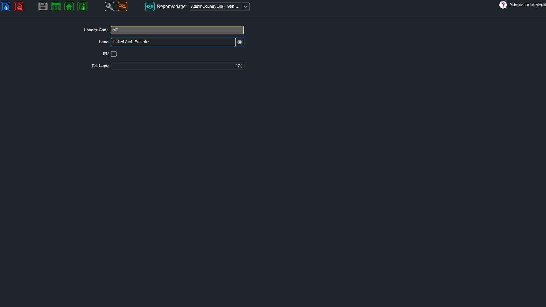Show report preview with the eye icon
This screenshot has width=546, height=307.
pos(150,7)
